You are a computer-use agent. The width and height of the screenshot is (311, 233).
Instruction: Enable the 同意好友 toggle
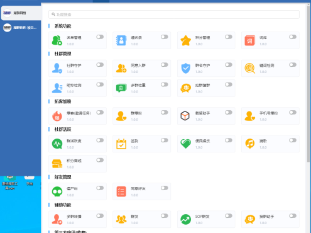pyautogui.click(x=165, y=188)
